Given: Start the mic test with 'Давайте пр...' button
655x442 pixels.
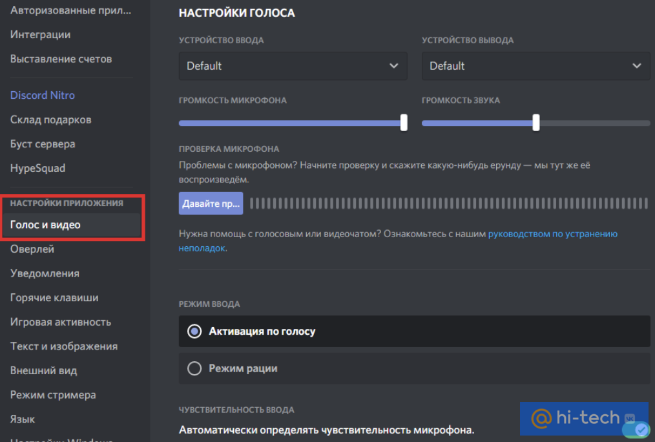Looking at the screenshot, I should coord(211,204).
